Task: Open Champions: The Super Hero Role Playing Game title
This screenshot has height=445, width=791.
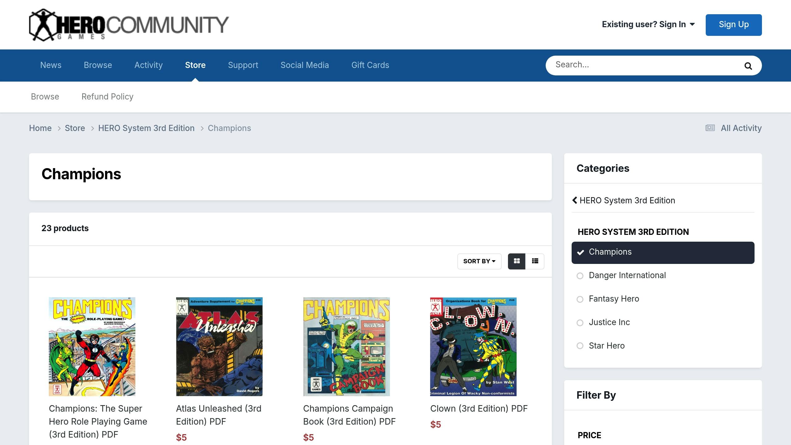Action: pos(98,422)
